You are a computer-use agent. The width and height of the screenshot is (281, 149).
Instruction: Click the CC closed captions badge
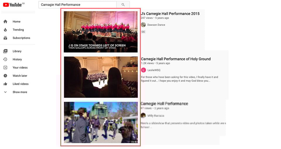tap(143, 32)
